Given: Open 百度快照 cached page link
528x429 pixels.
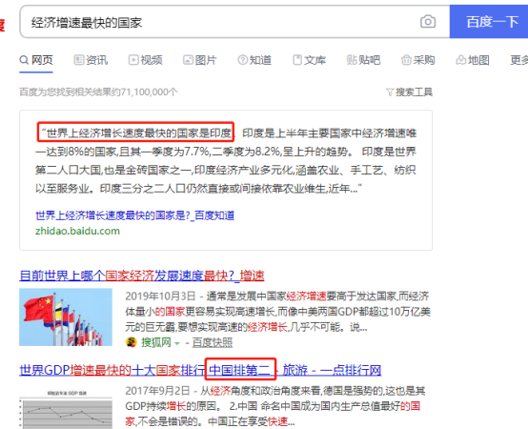Looking at the screenshot, I should click(x=213, y=342).
